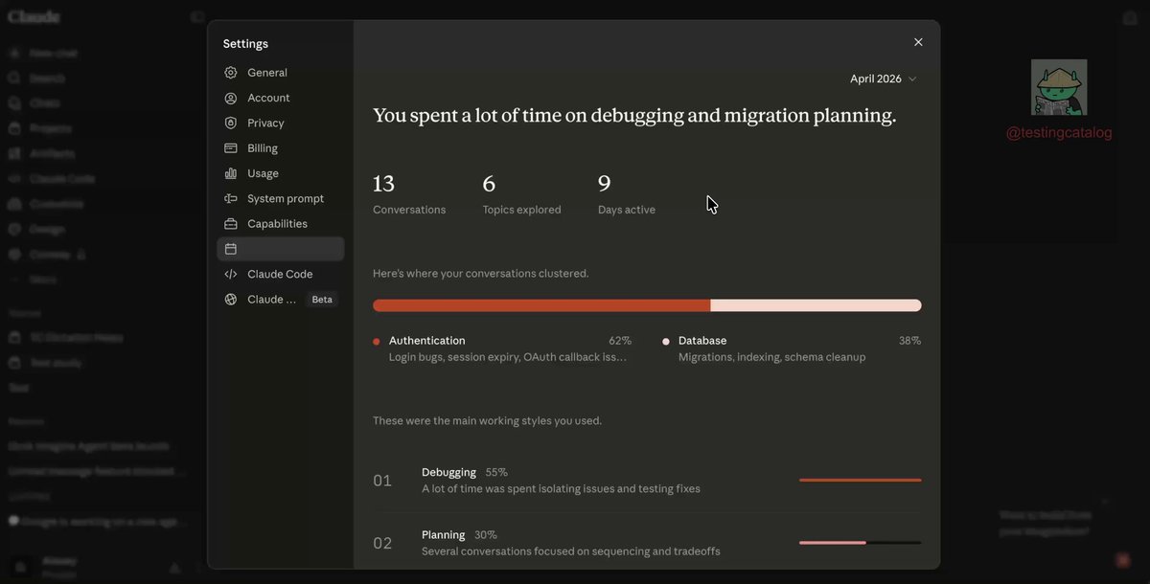
Task: Click the code brackets icon beside Claude Code
Action: pyautogui.click(x=231, y=274)
